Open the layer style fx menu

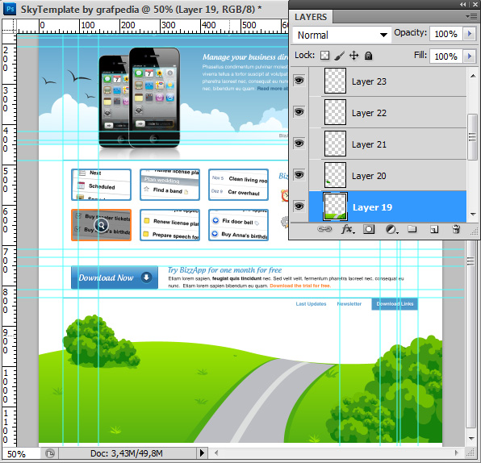pyautogui.click(x=348, y=229)
